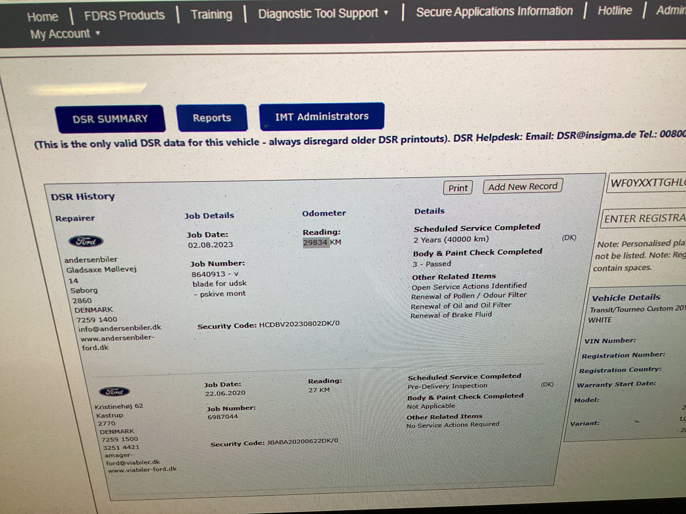
Task: Click 'Pre-Delivery Inspection' text
Action: tap(447, 386)
